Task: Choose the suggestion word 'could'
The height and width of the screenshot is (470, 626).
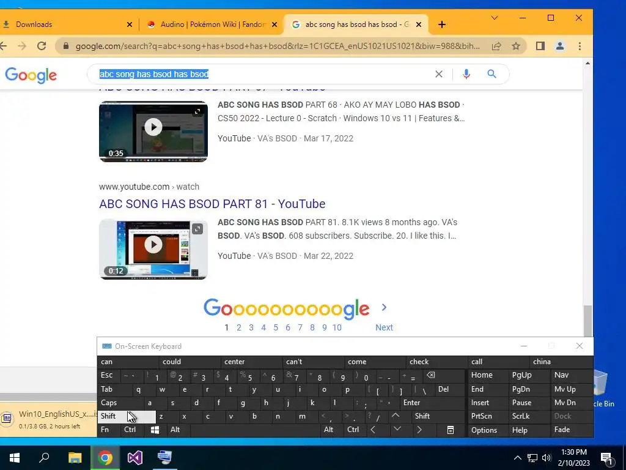Action: click(190, 362)
